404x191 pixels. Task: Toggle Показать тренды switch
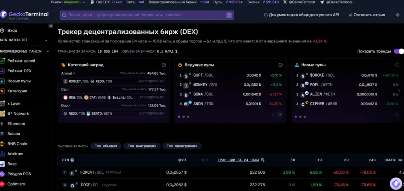click(398, 51)
